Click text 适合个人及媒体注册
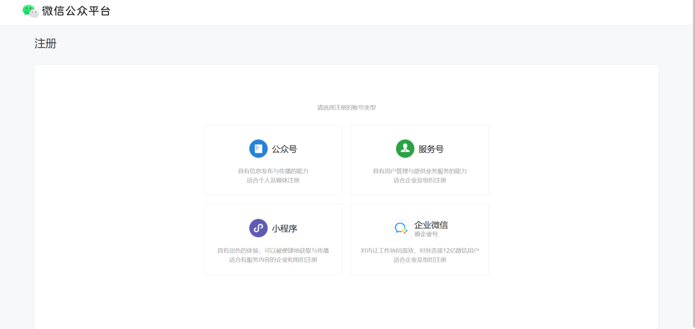Image resolution: width=695 pixels, height=329 pixels. pyautogui.click(x=273, y=180)
